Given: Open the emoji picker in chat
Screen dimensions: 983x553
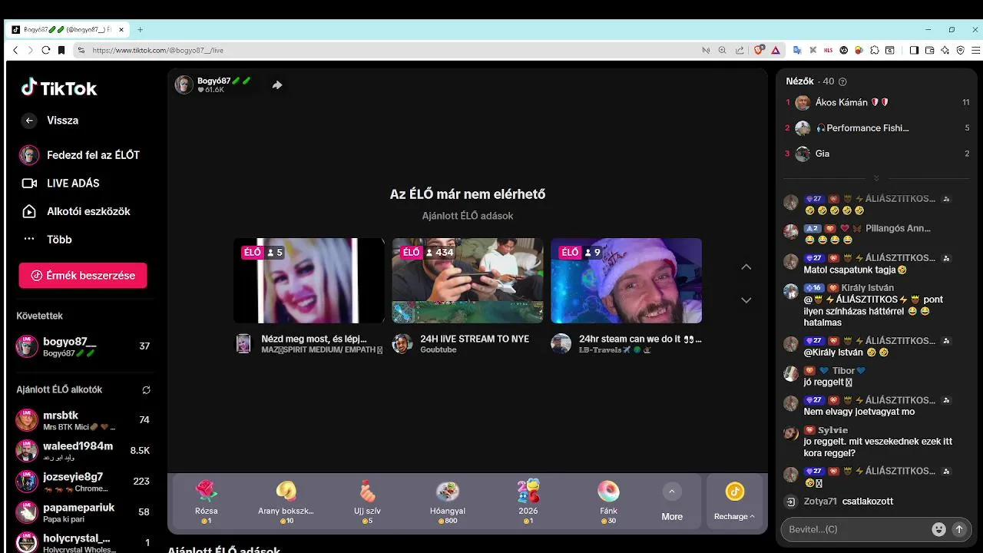Looking at the screenshot, I should [938, 529].
